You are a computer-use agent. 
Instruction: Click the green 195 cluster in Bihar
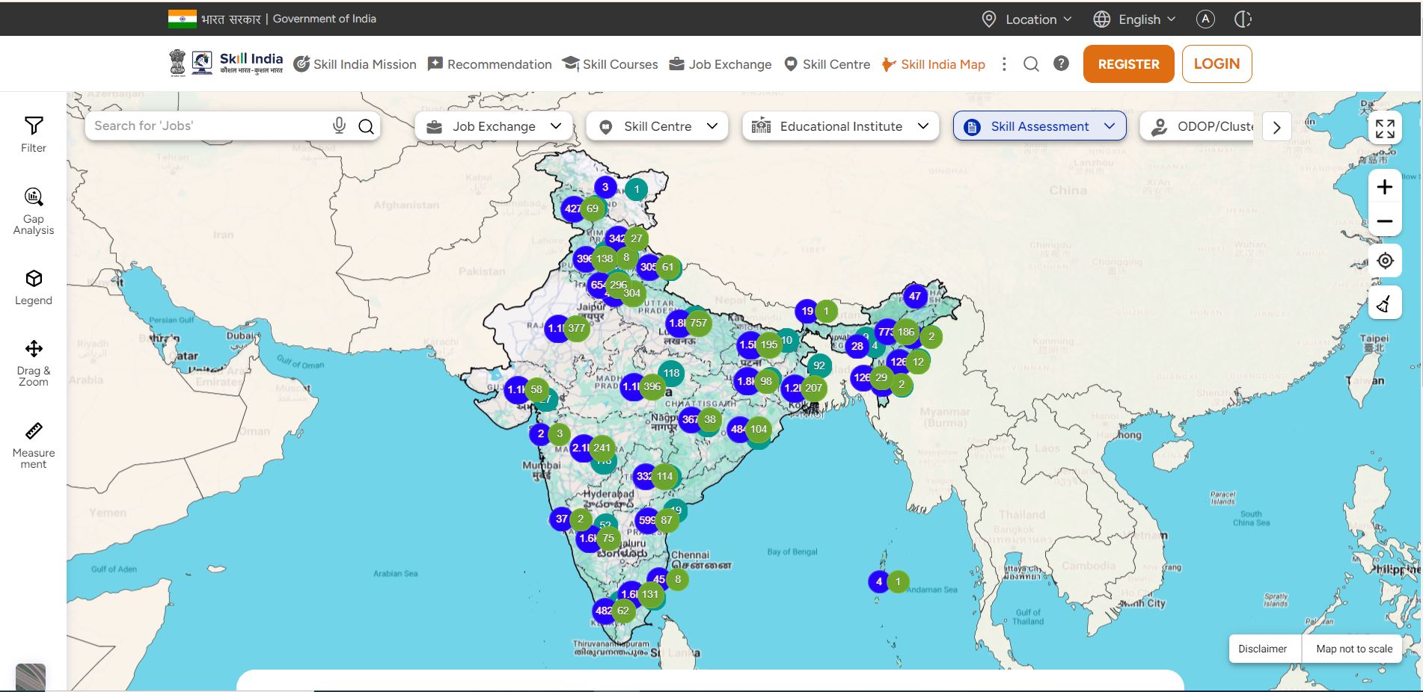[769, 345]
